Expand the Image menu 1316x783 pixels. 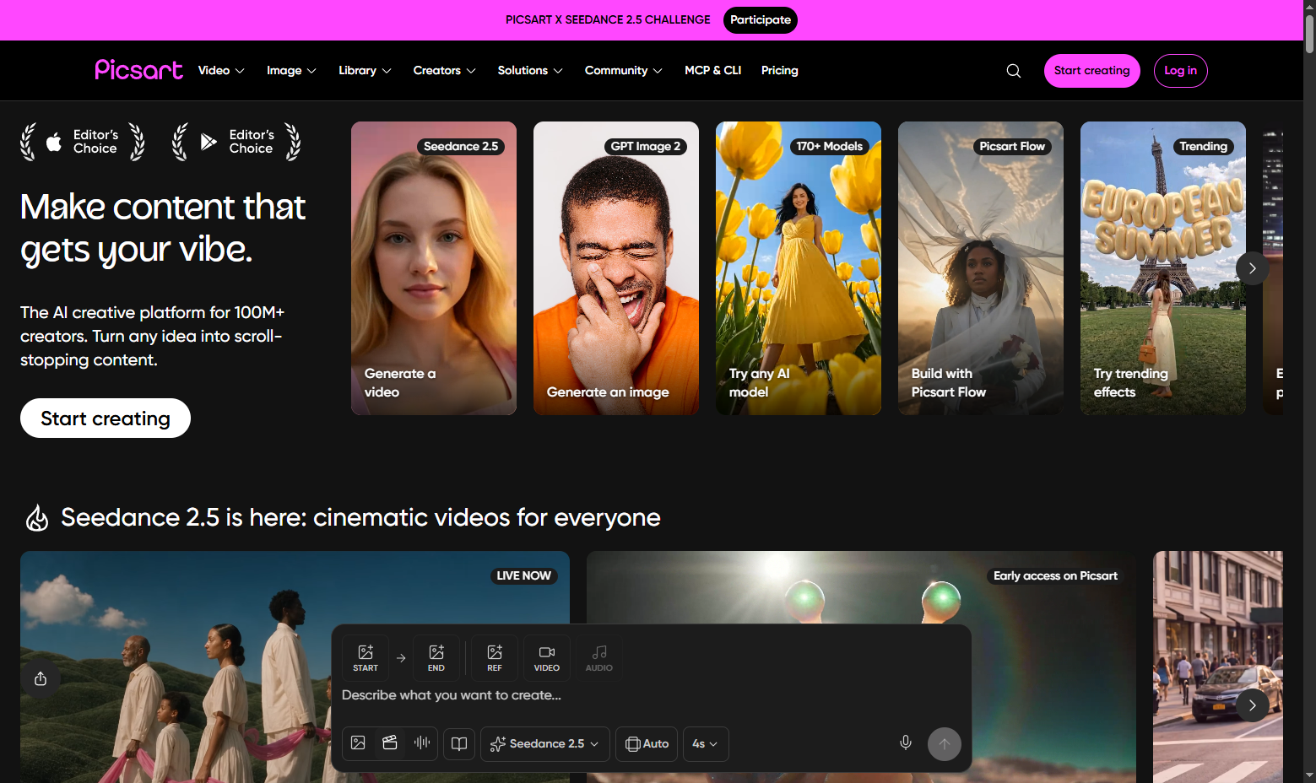click(x=291, y=71)
